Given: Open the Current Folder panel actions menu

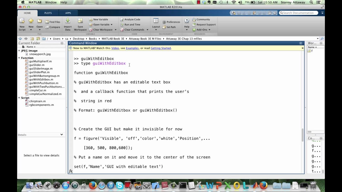Looking at the screenshot, I should (x=62, y=43).
